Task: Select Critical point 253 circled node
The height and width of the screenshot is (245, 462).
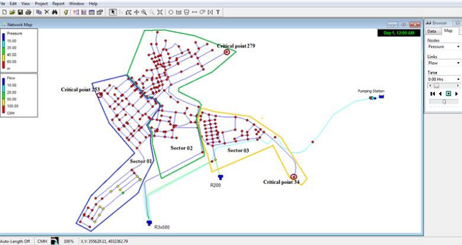Action: pos(100,94)
